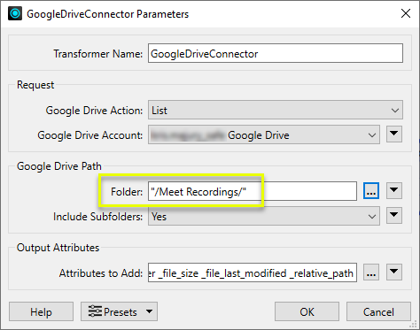Confirm parameters with the OK button
This screenshot has width=420, height=330.
point(307,311)
